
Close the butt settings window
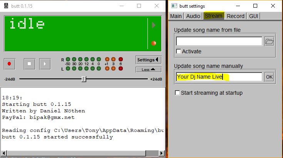[x=273, y=6]
